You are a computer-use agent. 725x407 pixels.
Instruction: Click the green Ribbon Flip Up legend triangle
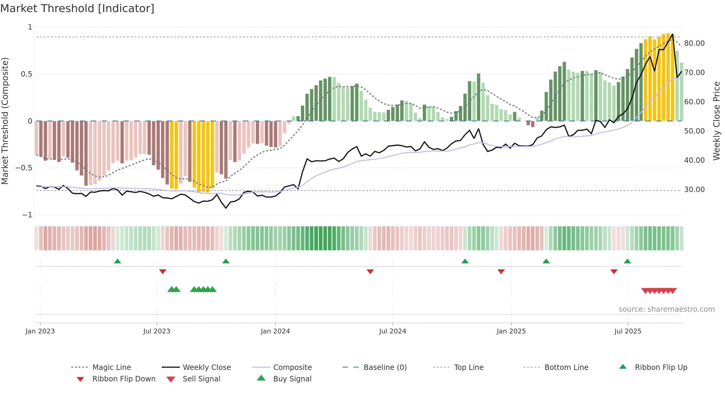[623, 367]
